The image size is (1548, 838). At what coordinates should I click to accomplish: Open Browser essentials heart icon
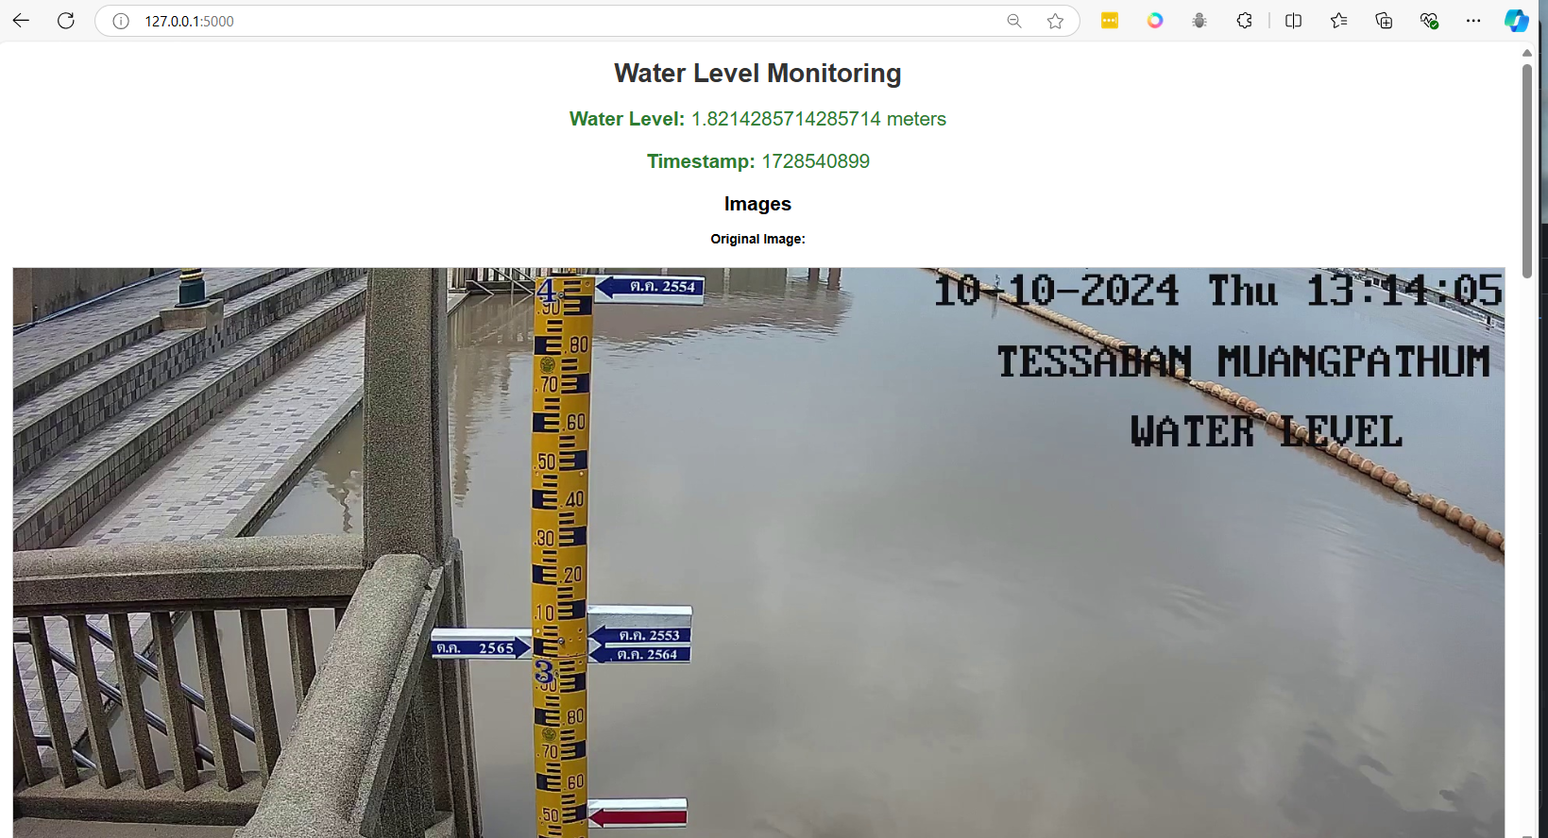pos(1429,21)
